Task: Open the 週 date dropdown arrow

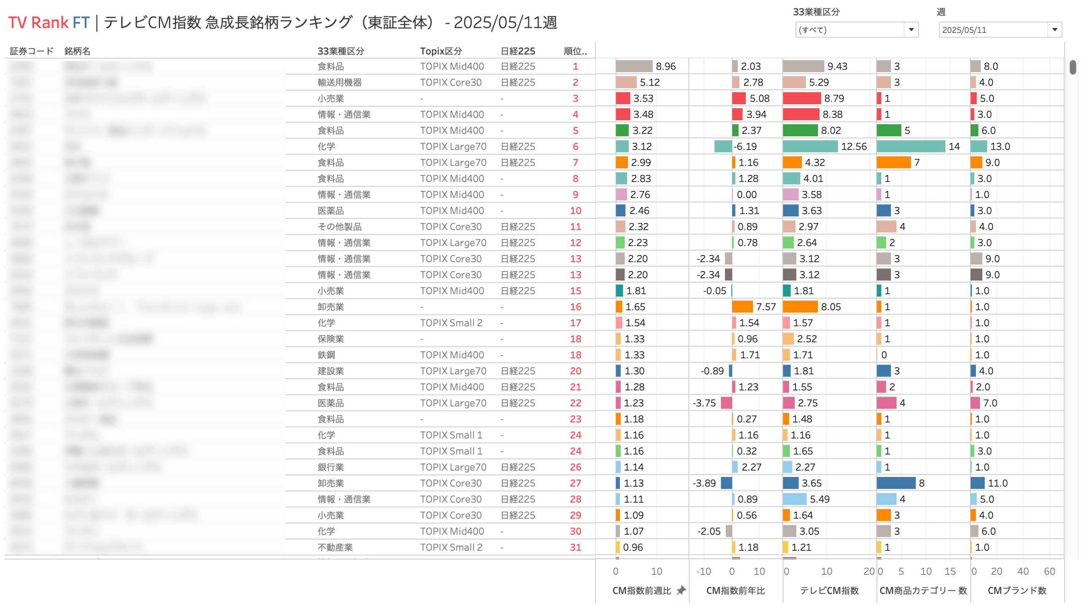Action: [x=1054, y=30]
